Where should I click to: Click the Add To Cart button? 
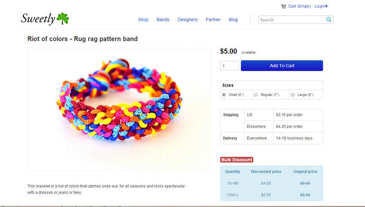point(282,66)
